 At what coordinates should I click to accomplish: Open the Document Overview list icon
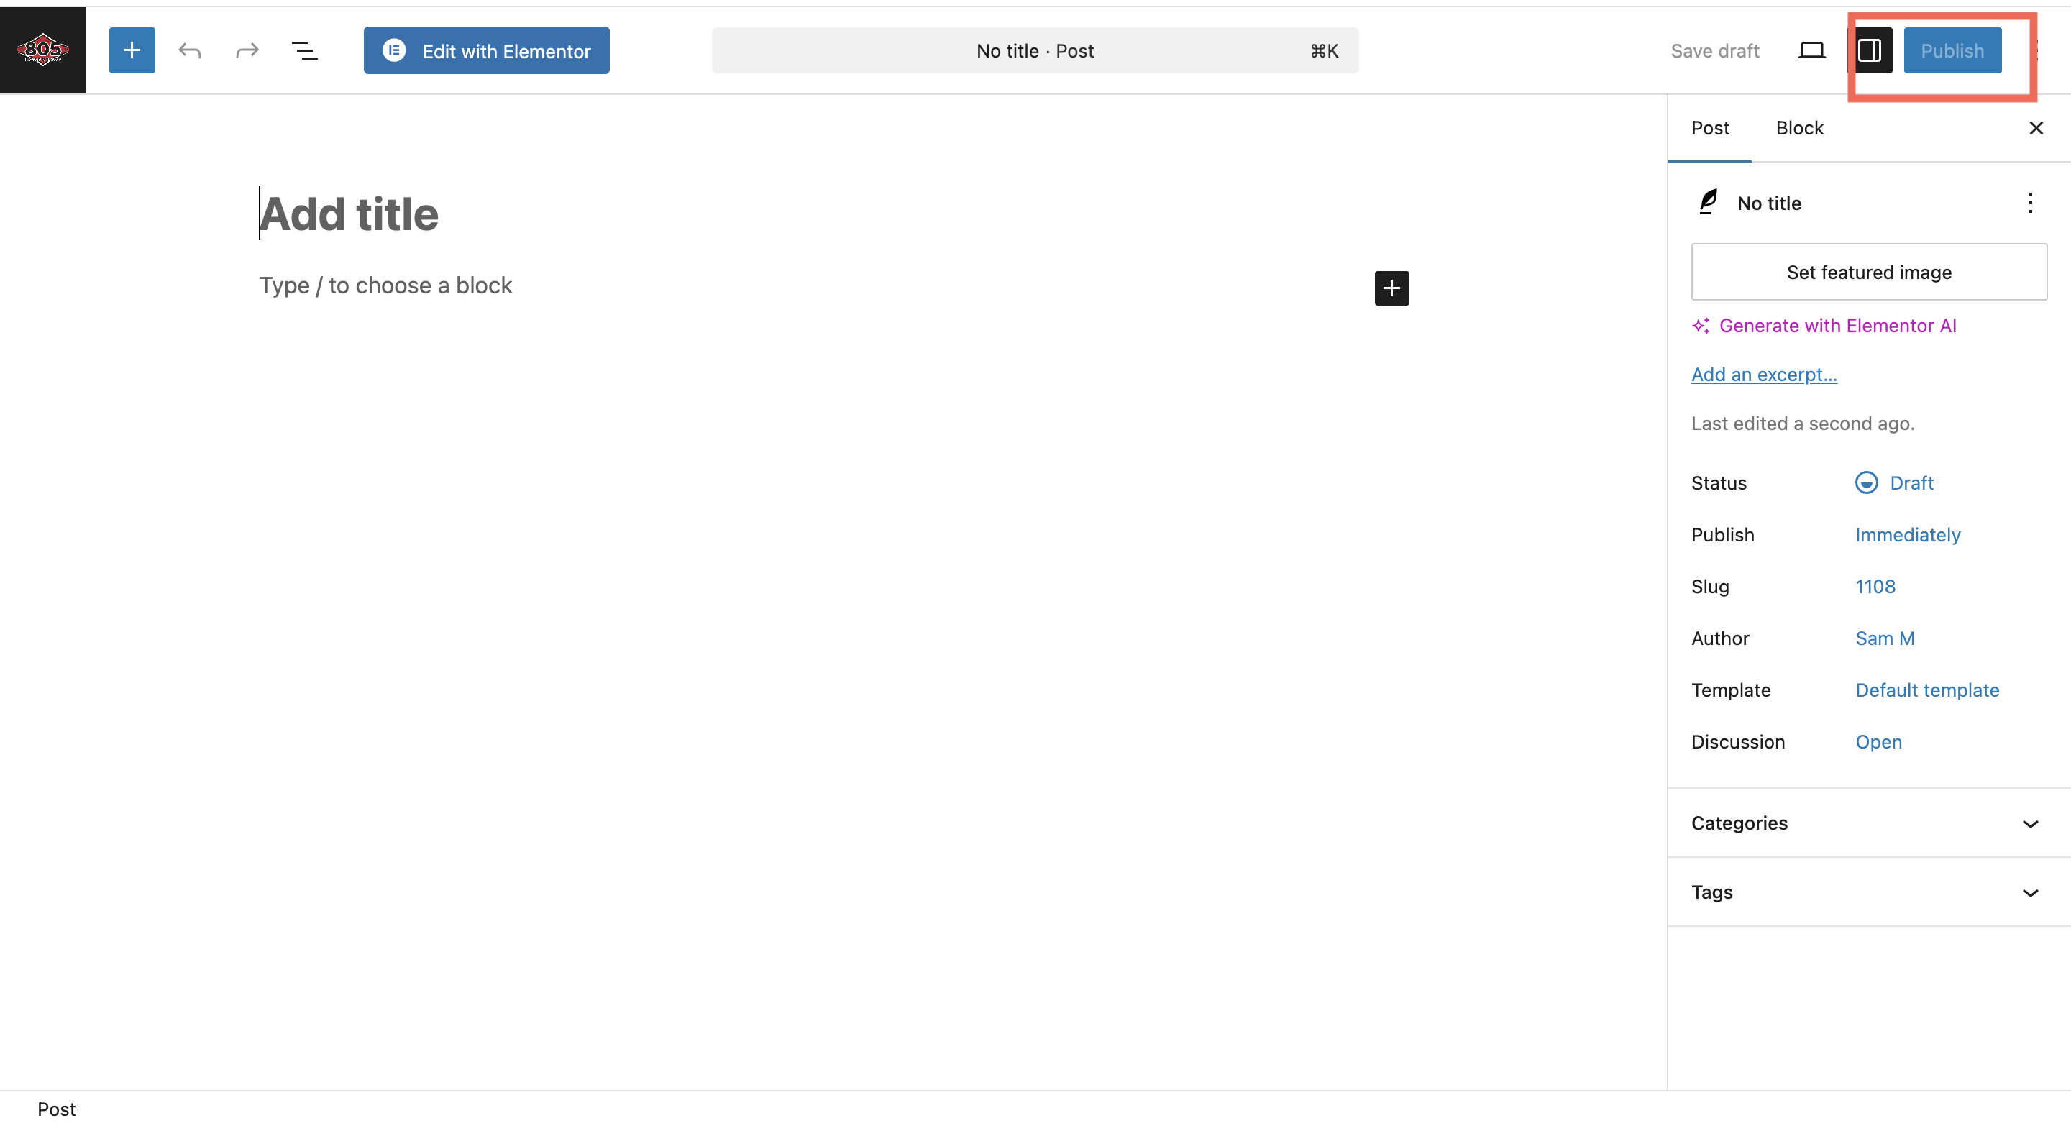click(304, 50)
